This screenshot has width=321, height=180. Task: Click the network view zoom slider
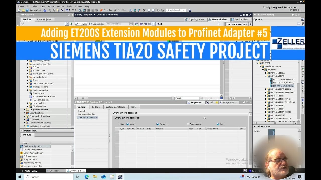tap(211, 98)
